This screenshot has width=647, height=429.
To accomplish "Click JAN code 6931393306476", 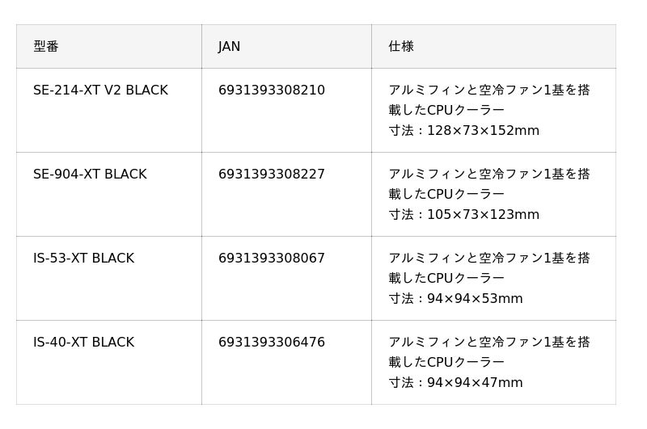I will [x=271, y=343].
